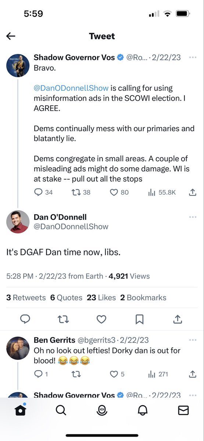
Task: View the 3 Retweets list
Action: (x=26, y=298)
